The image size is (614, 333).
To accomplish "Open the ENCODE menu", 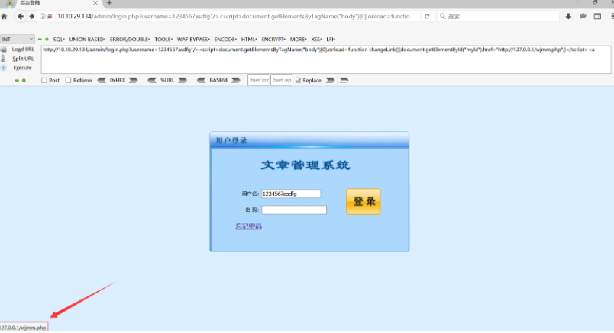I will [225, 40].
